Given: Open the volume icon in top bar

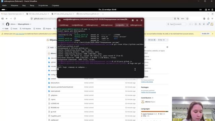Looking at the screenshot, I should [209, 10].
